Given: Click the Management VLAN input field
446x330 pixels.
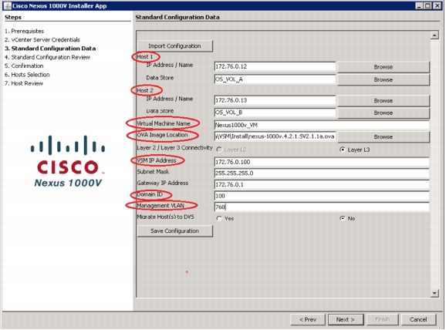Looking at the screenshot, I should click(322, 207).
